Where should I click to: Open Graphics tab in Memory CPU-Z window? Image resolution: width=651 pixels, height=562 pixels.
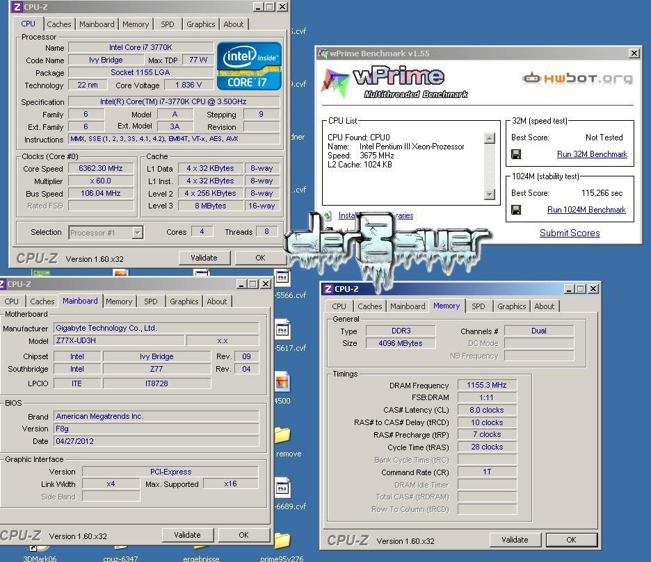pos(511,306)
